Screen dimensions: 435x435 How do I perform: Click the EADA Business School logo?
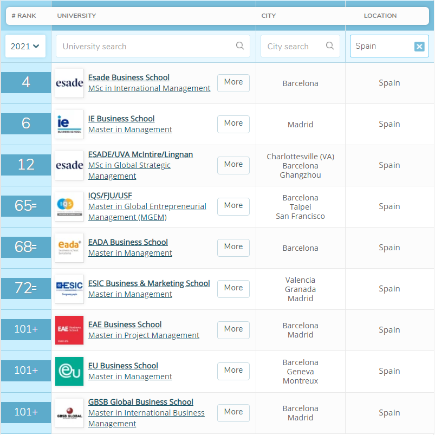click(x=69, y=248)
